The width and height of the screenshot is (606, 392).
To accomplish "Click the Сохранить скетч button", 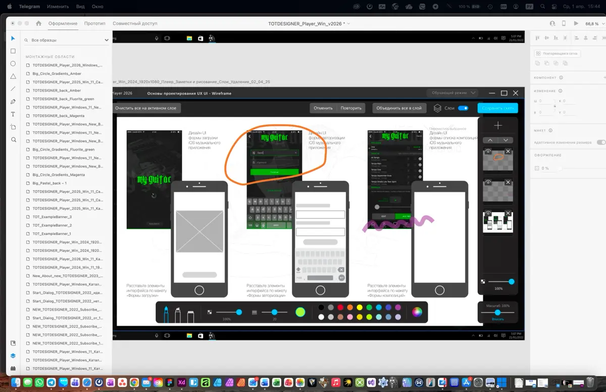I will point(497,108).
